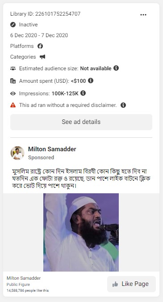This screenshot has width=163, height=302.
Task: Click the Amount spent money icon
Action: click(13, 81)
